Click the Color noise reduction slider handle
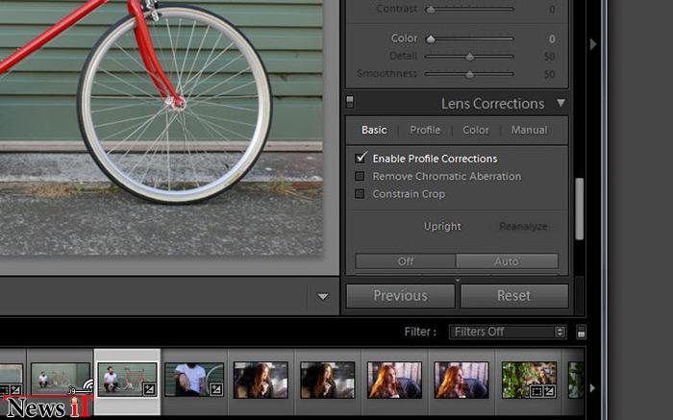Viewport: 673px width, 420px height. click(x=431, y=39)
